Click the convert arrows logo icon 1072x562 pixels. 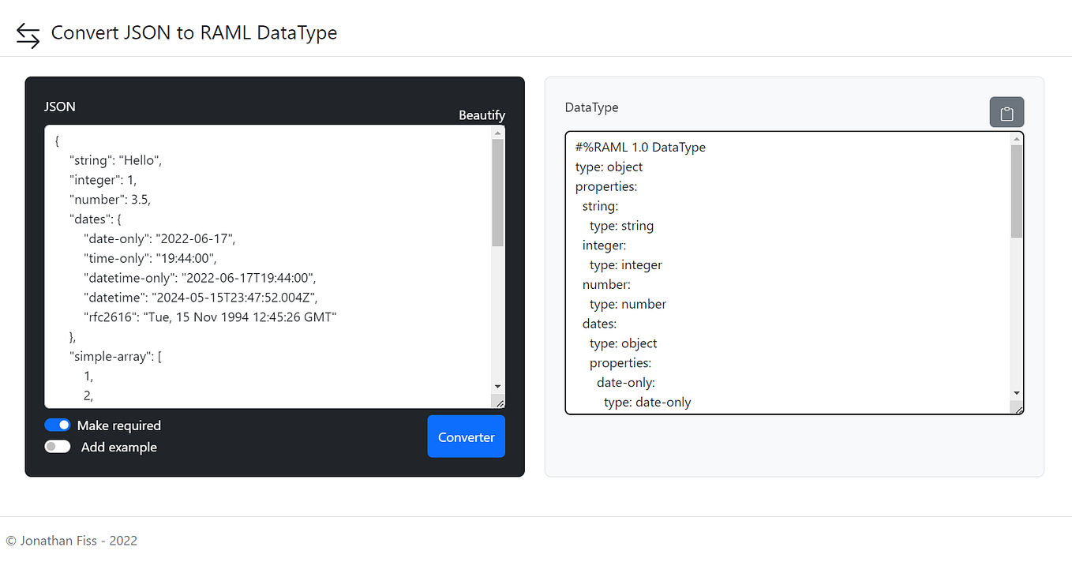coord(26,35)
